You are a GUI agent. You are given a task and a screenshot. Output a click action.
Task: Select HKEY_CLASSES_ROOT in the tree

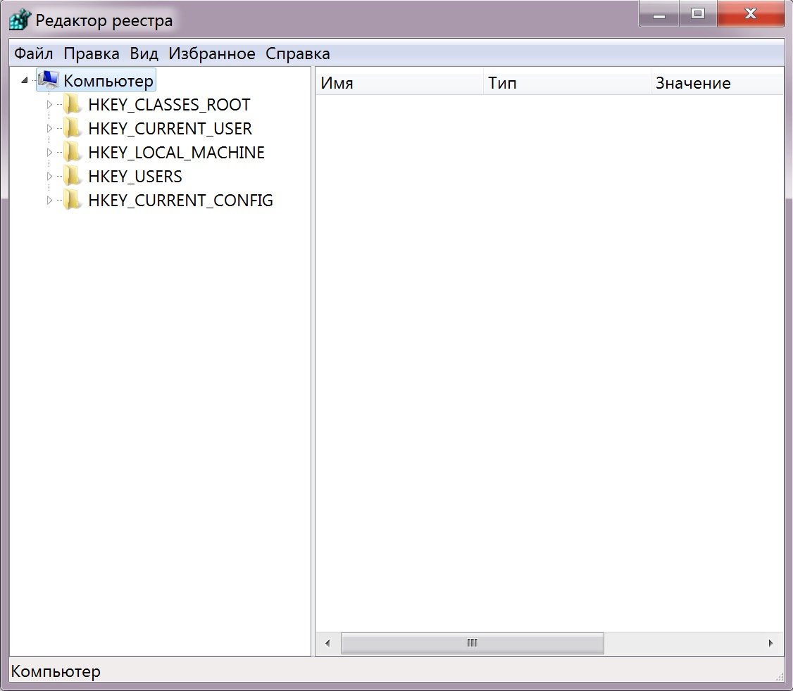[x=169, y=105]
